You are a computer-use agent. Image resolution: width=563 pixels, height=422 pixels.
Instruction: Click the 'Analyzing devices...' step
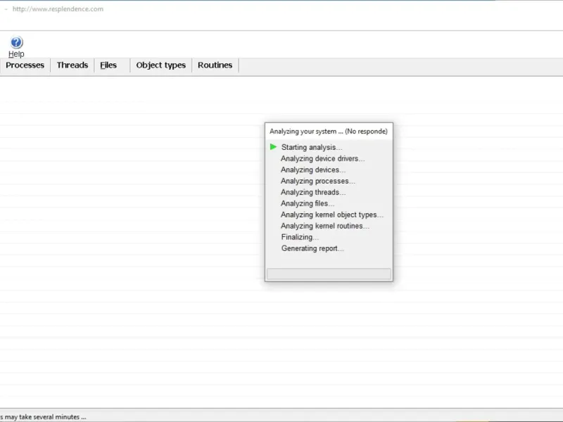click(313, 170)
